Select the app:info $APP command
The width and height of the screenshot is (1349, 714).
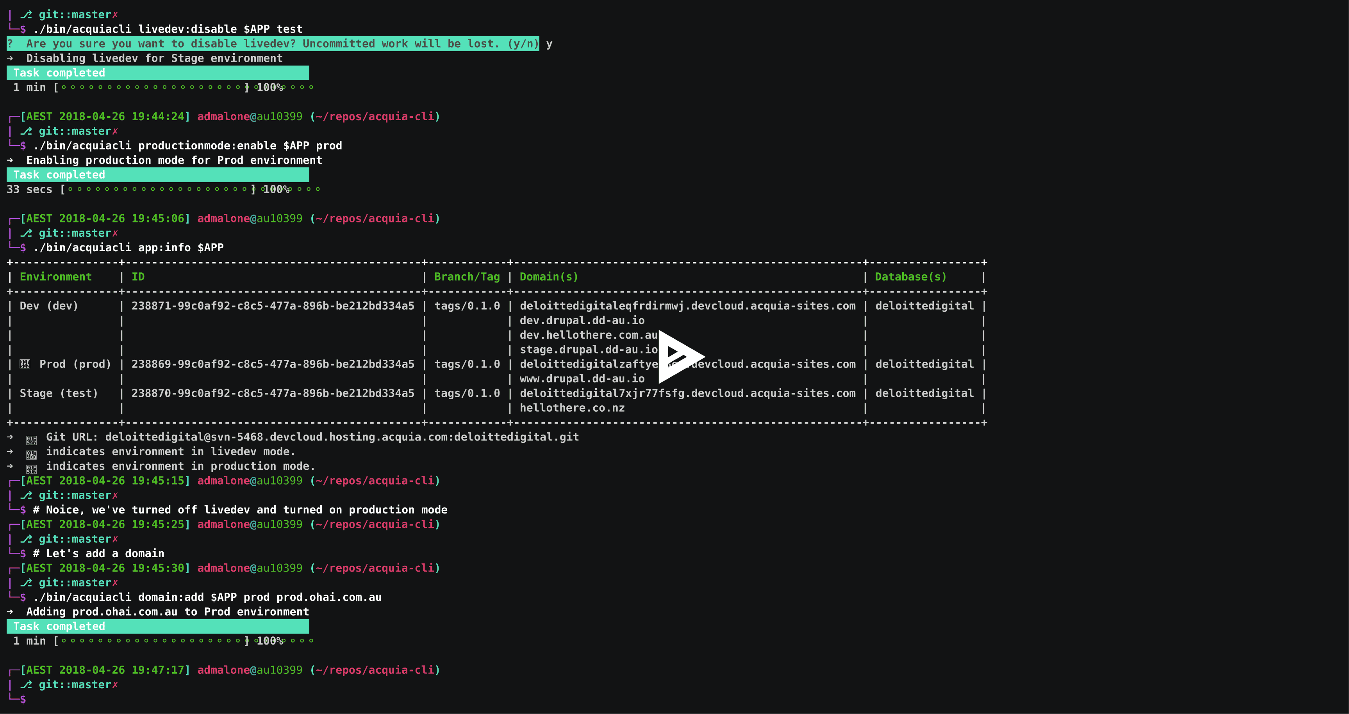click(128, 248)
